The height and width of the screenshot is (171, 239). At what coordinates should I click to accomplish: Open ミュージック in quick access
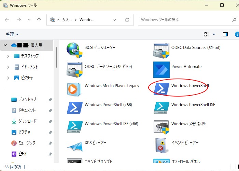pyautogui.click(x=24, y=143)
